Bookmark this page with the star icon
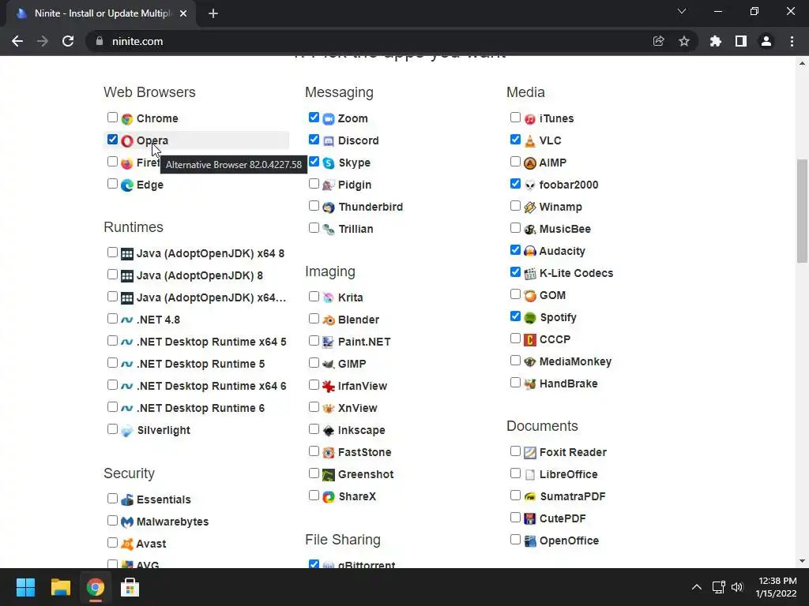This screenshot has height=606, width=809. point(684,41)
